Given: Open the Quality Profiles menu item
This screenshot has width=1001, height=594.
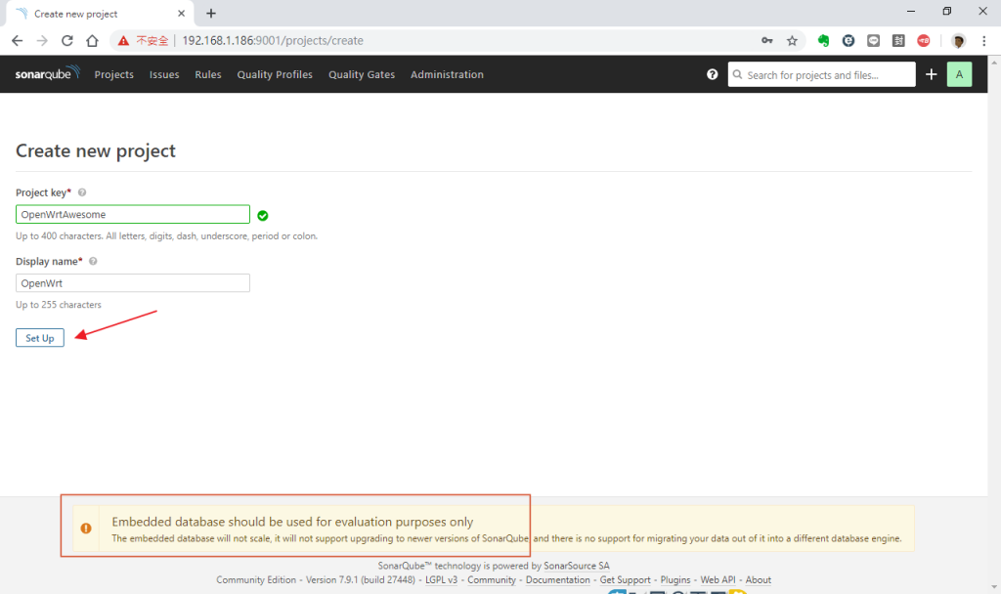Looking at the screenshot, I should [x=275, y=74].
